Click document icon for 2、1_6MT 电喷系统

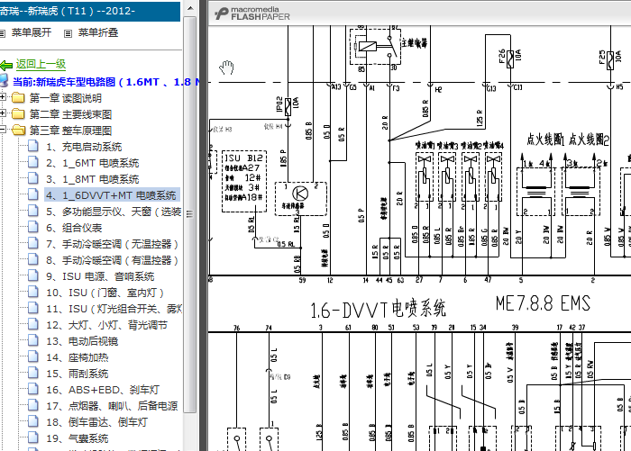point(33,162)
